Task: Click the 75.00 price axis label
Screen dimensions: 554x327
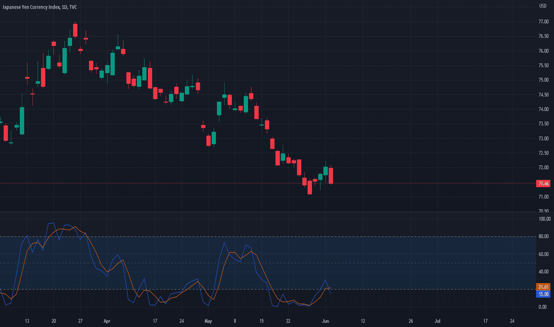Action: [x=543, y=80]
